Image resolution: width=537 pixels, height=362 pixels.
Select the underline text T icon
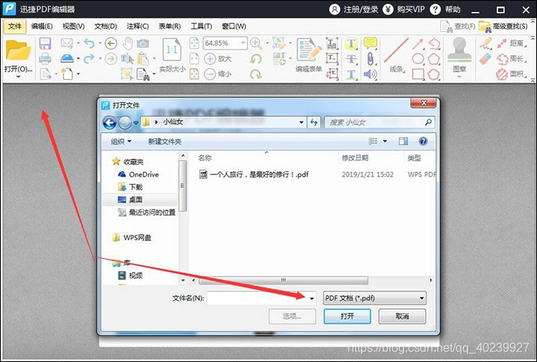coord(351,74)
